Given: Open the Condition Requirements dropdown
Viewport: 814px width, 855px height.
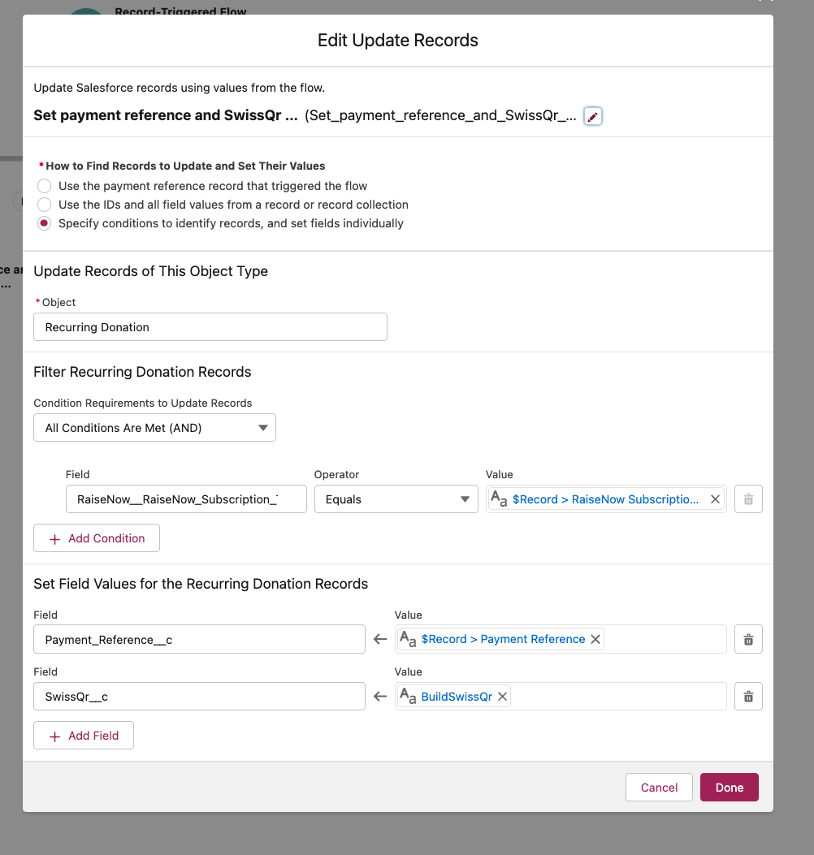Looking at the screenshot, I should point(154,427).
